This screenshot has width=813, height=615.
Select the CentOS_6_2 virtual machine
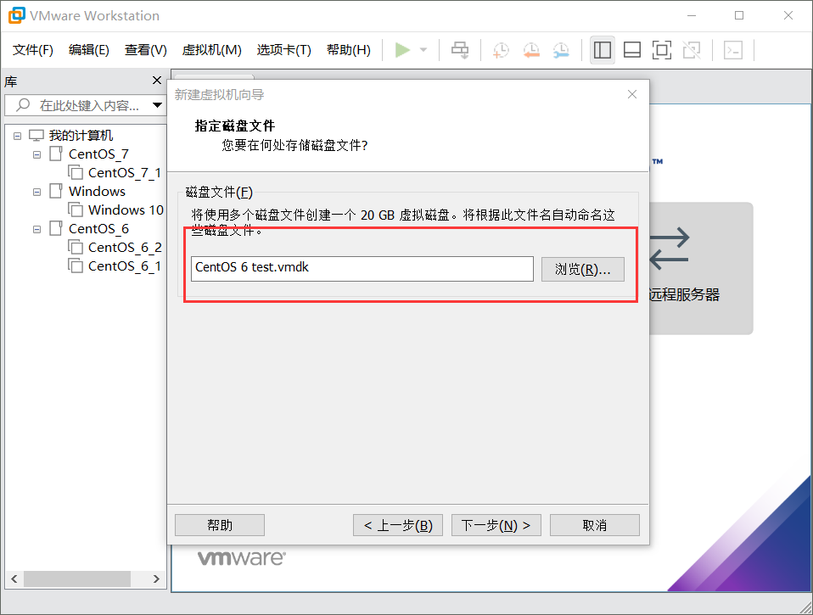(x=125, y=247)
